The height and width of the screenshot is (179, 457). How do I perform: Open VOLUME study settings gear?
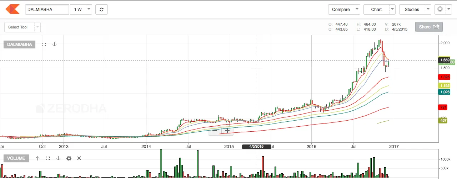pyautogui.click(x=69, y=158)
